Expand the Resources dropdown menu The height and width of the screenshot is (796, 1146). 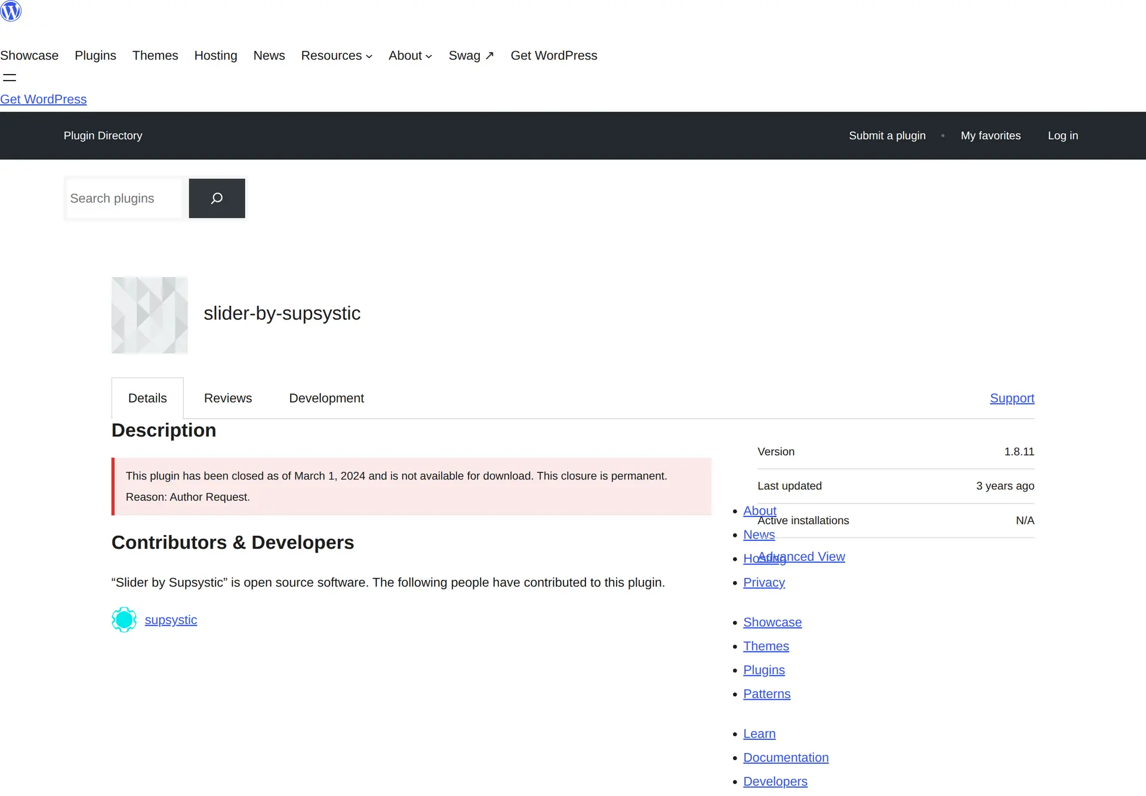(x=337, y=56)
